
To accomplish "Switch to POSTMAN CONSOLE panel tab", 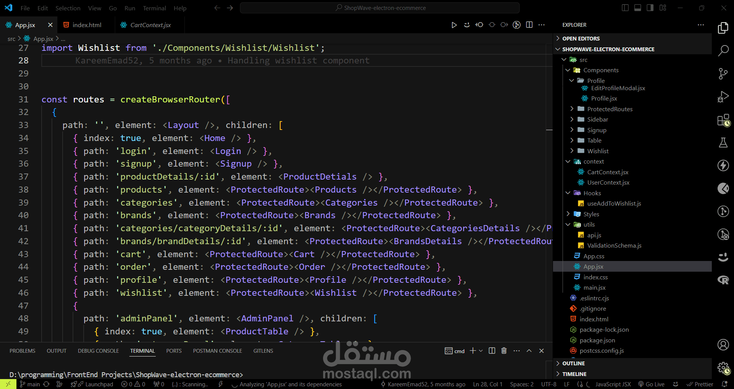I will coord(217,351).
